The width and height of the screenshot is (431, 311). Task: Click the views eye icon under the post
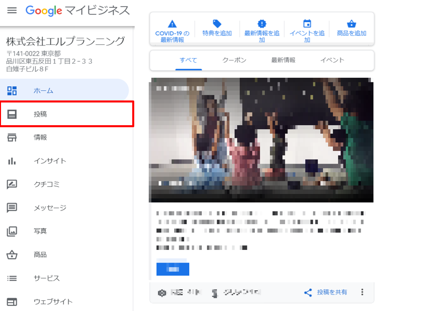[x=162, y=293]
